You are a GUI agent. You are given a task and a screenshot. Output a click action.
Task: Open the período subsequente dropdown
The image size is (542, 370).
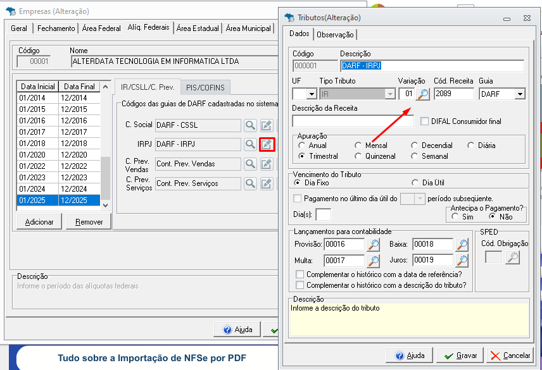[x=420, y=199]
